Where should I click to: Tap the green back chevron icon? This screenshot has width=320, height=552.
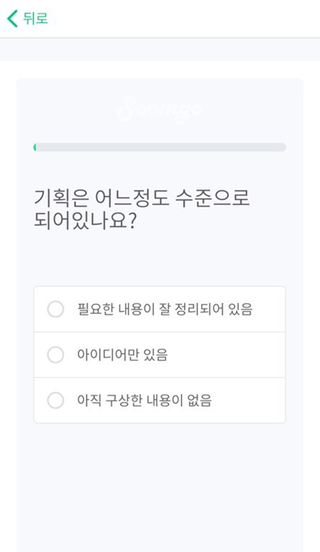[x=12, y=18]
